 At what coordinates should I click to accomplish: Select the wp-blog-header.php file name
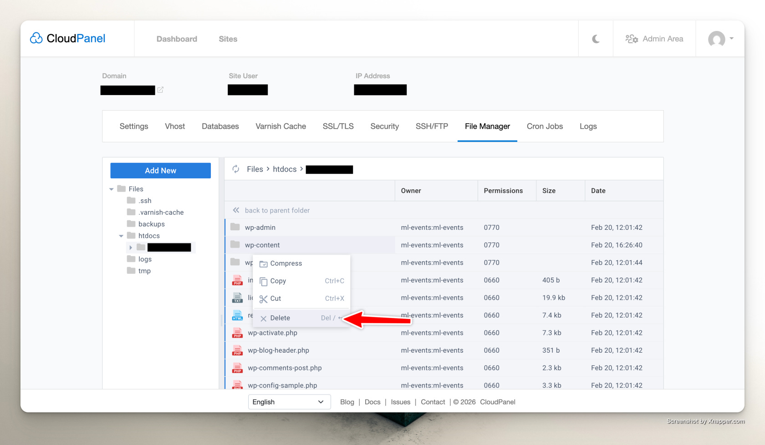pyautogui.click(x=278, y=350)
